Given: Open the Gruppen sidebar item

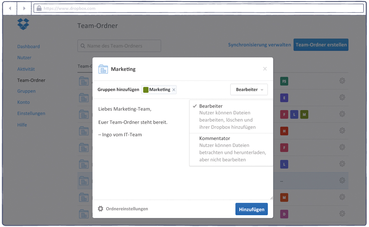Looking at the screenshot, I should tap(26, 91).
